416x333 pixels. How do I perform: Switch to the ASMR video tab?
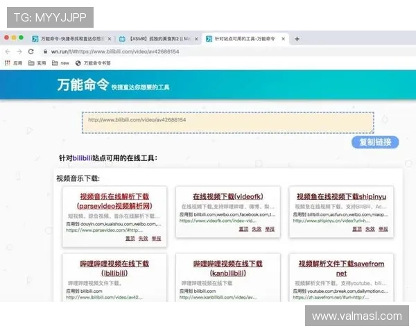pyautogui.click(x=157, y=39)
